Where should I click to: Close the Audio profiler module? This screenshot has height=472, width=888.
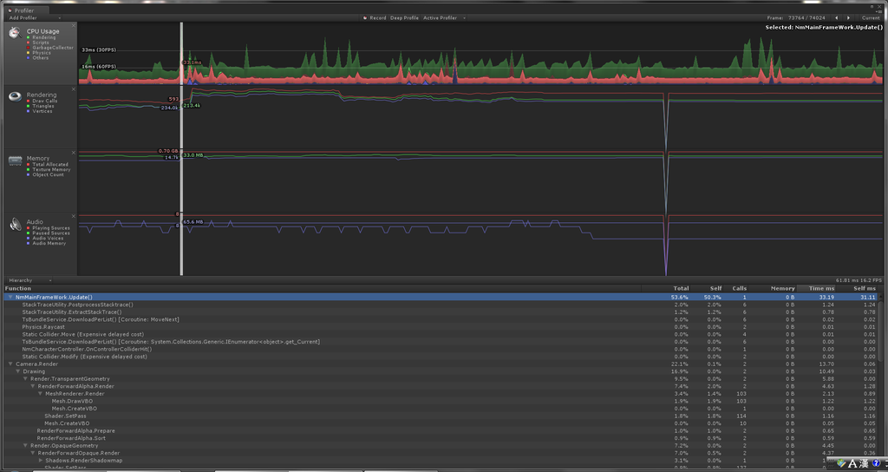coord(74,216)
